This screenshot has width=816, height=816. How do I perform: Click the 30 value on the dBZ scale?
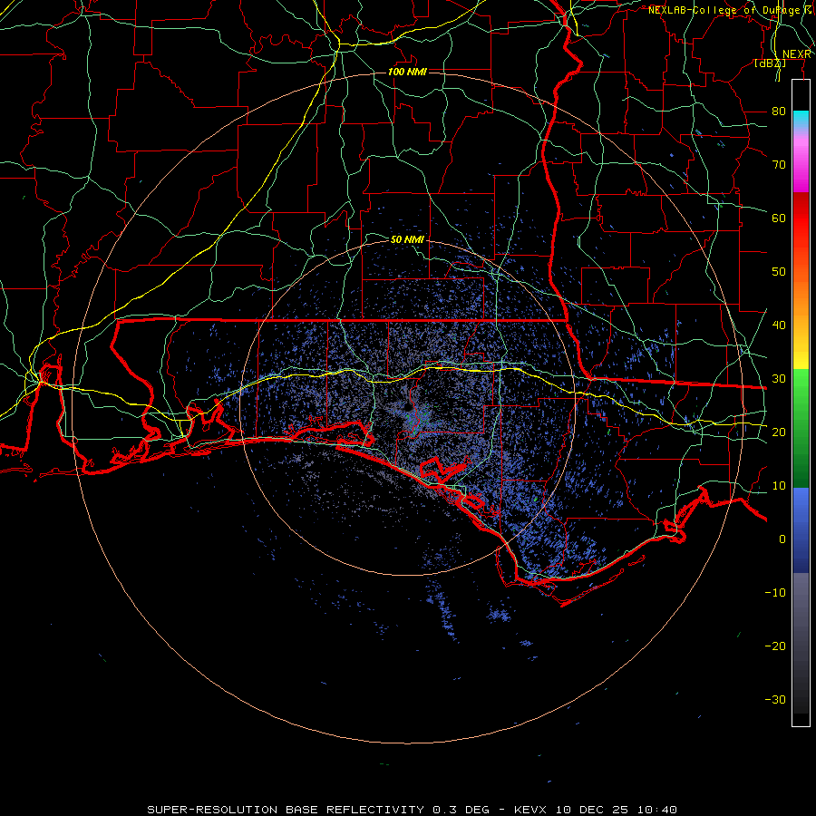(x=779, y=379)
